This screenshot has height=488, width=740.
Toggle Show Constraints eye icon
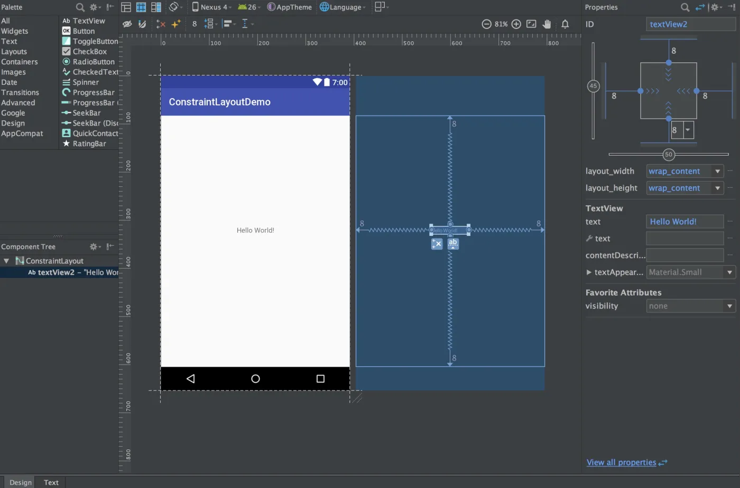127,24
